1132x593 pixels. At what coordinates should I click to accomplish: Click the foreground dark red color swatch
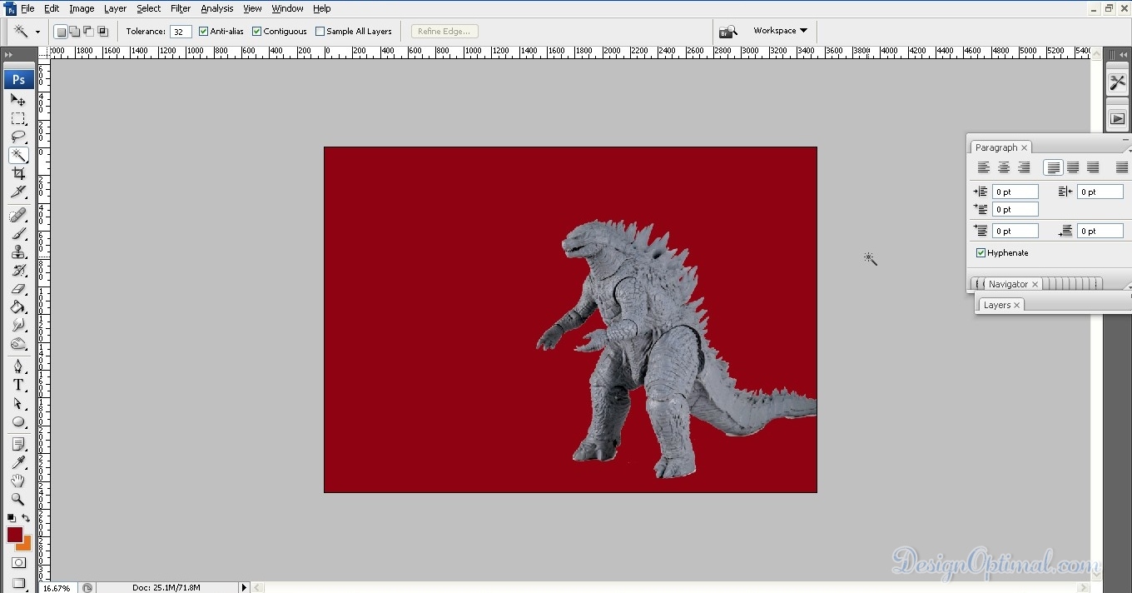pos(14,535)
